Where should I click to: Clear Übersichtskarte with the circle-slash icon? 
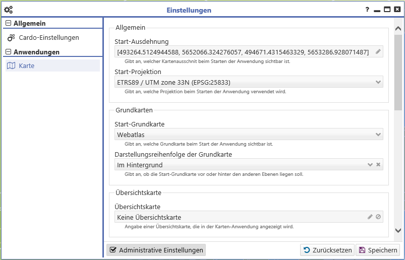[378, 217]
